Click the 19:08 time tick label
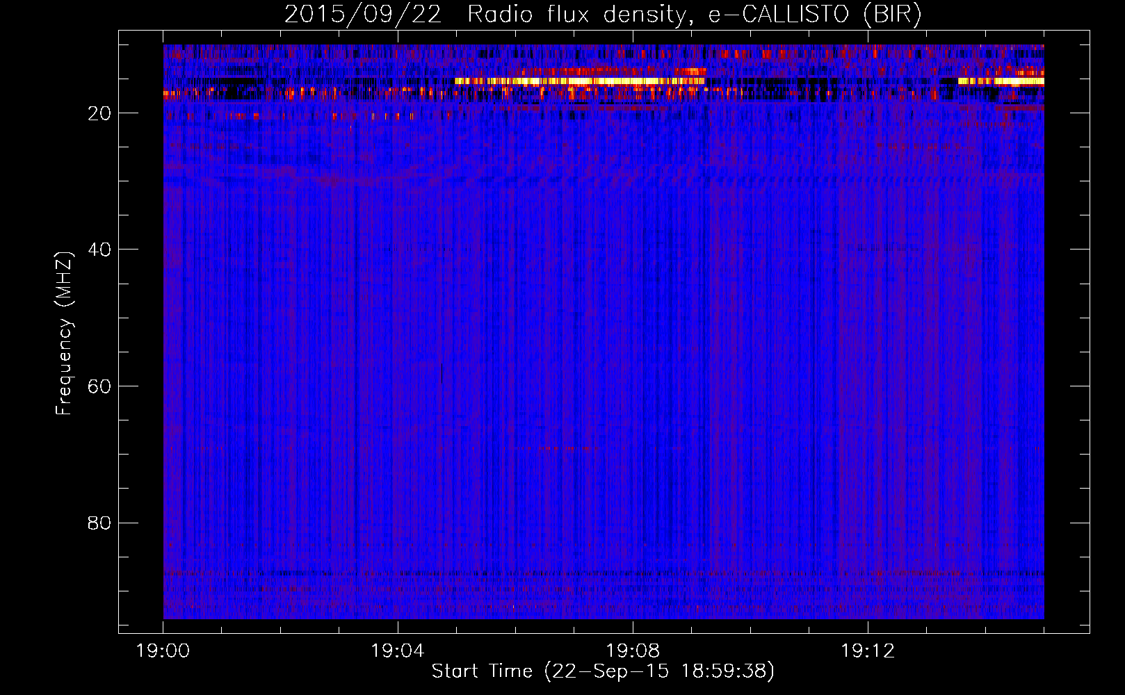 coord(633,651)
